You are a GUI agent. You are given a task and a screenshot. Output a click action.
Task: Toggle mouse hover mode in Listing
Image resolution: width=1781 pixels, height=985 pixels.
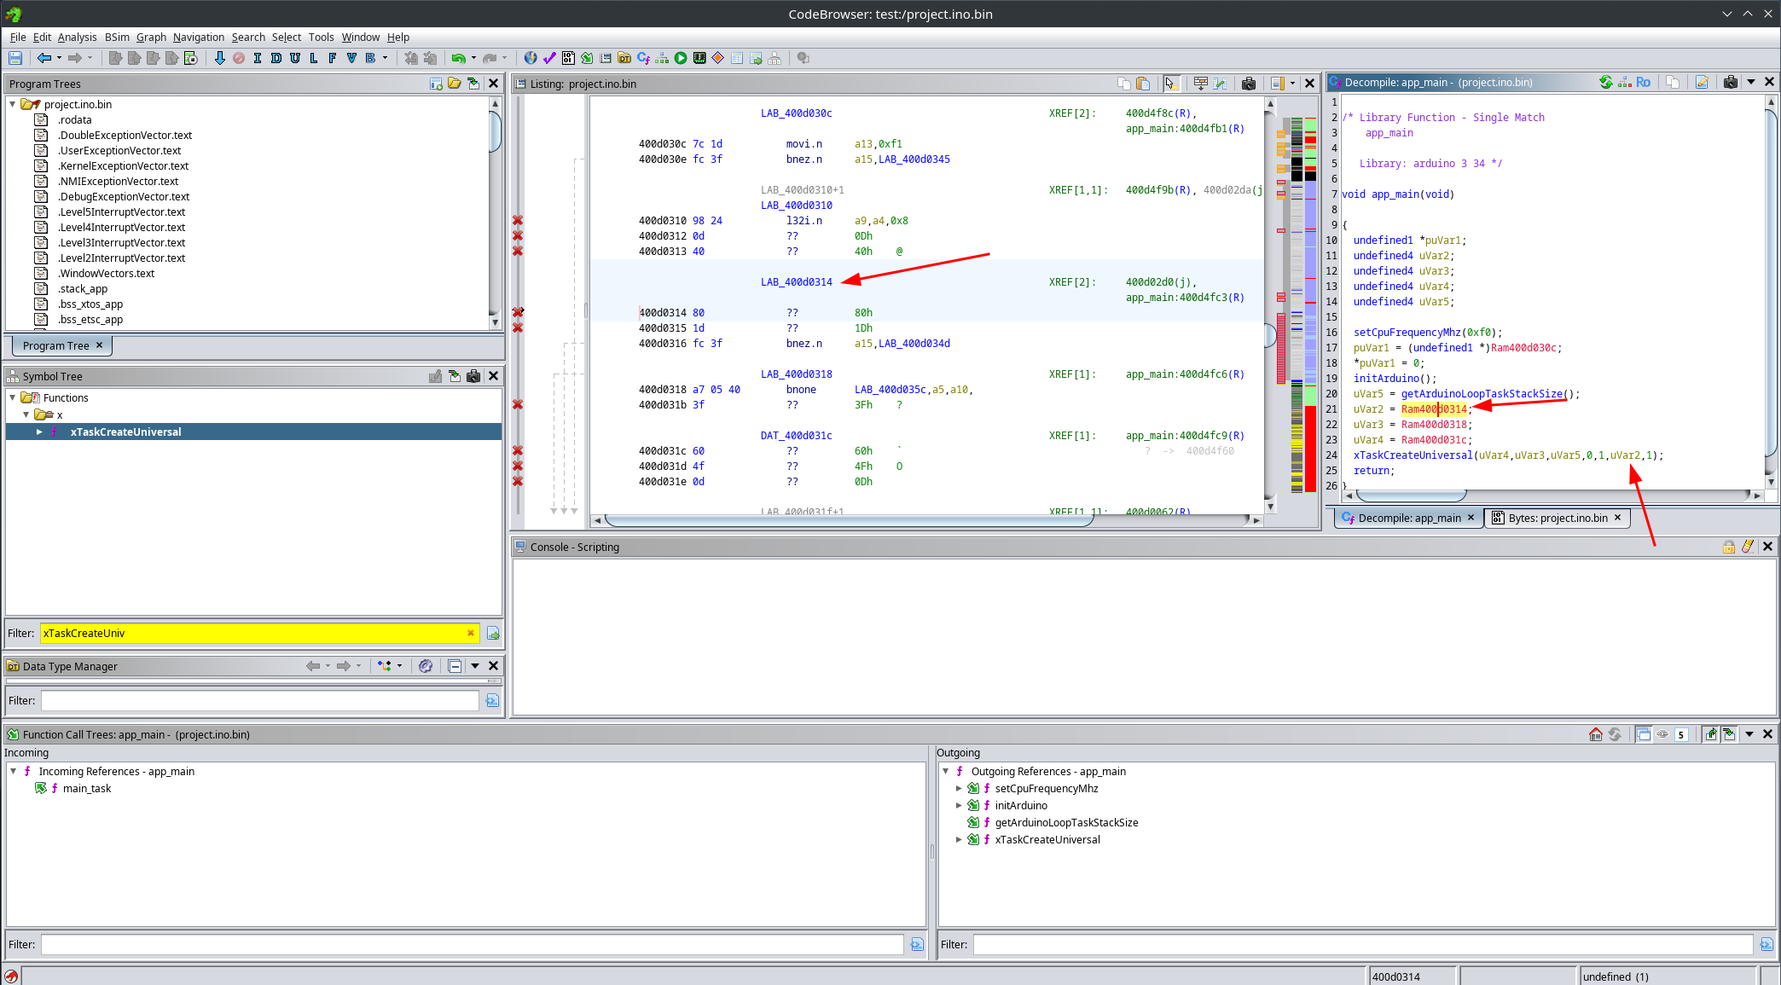click(1170, 84)
